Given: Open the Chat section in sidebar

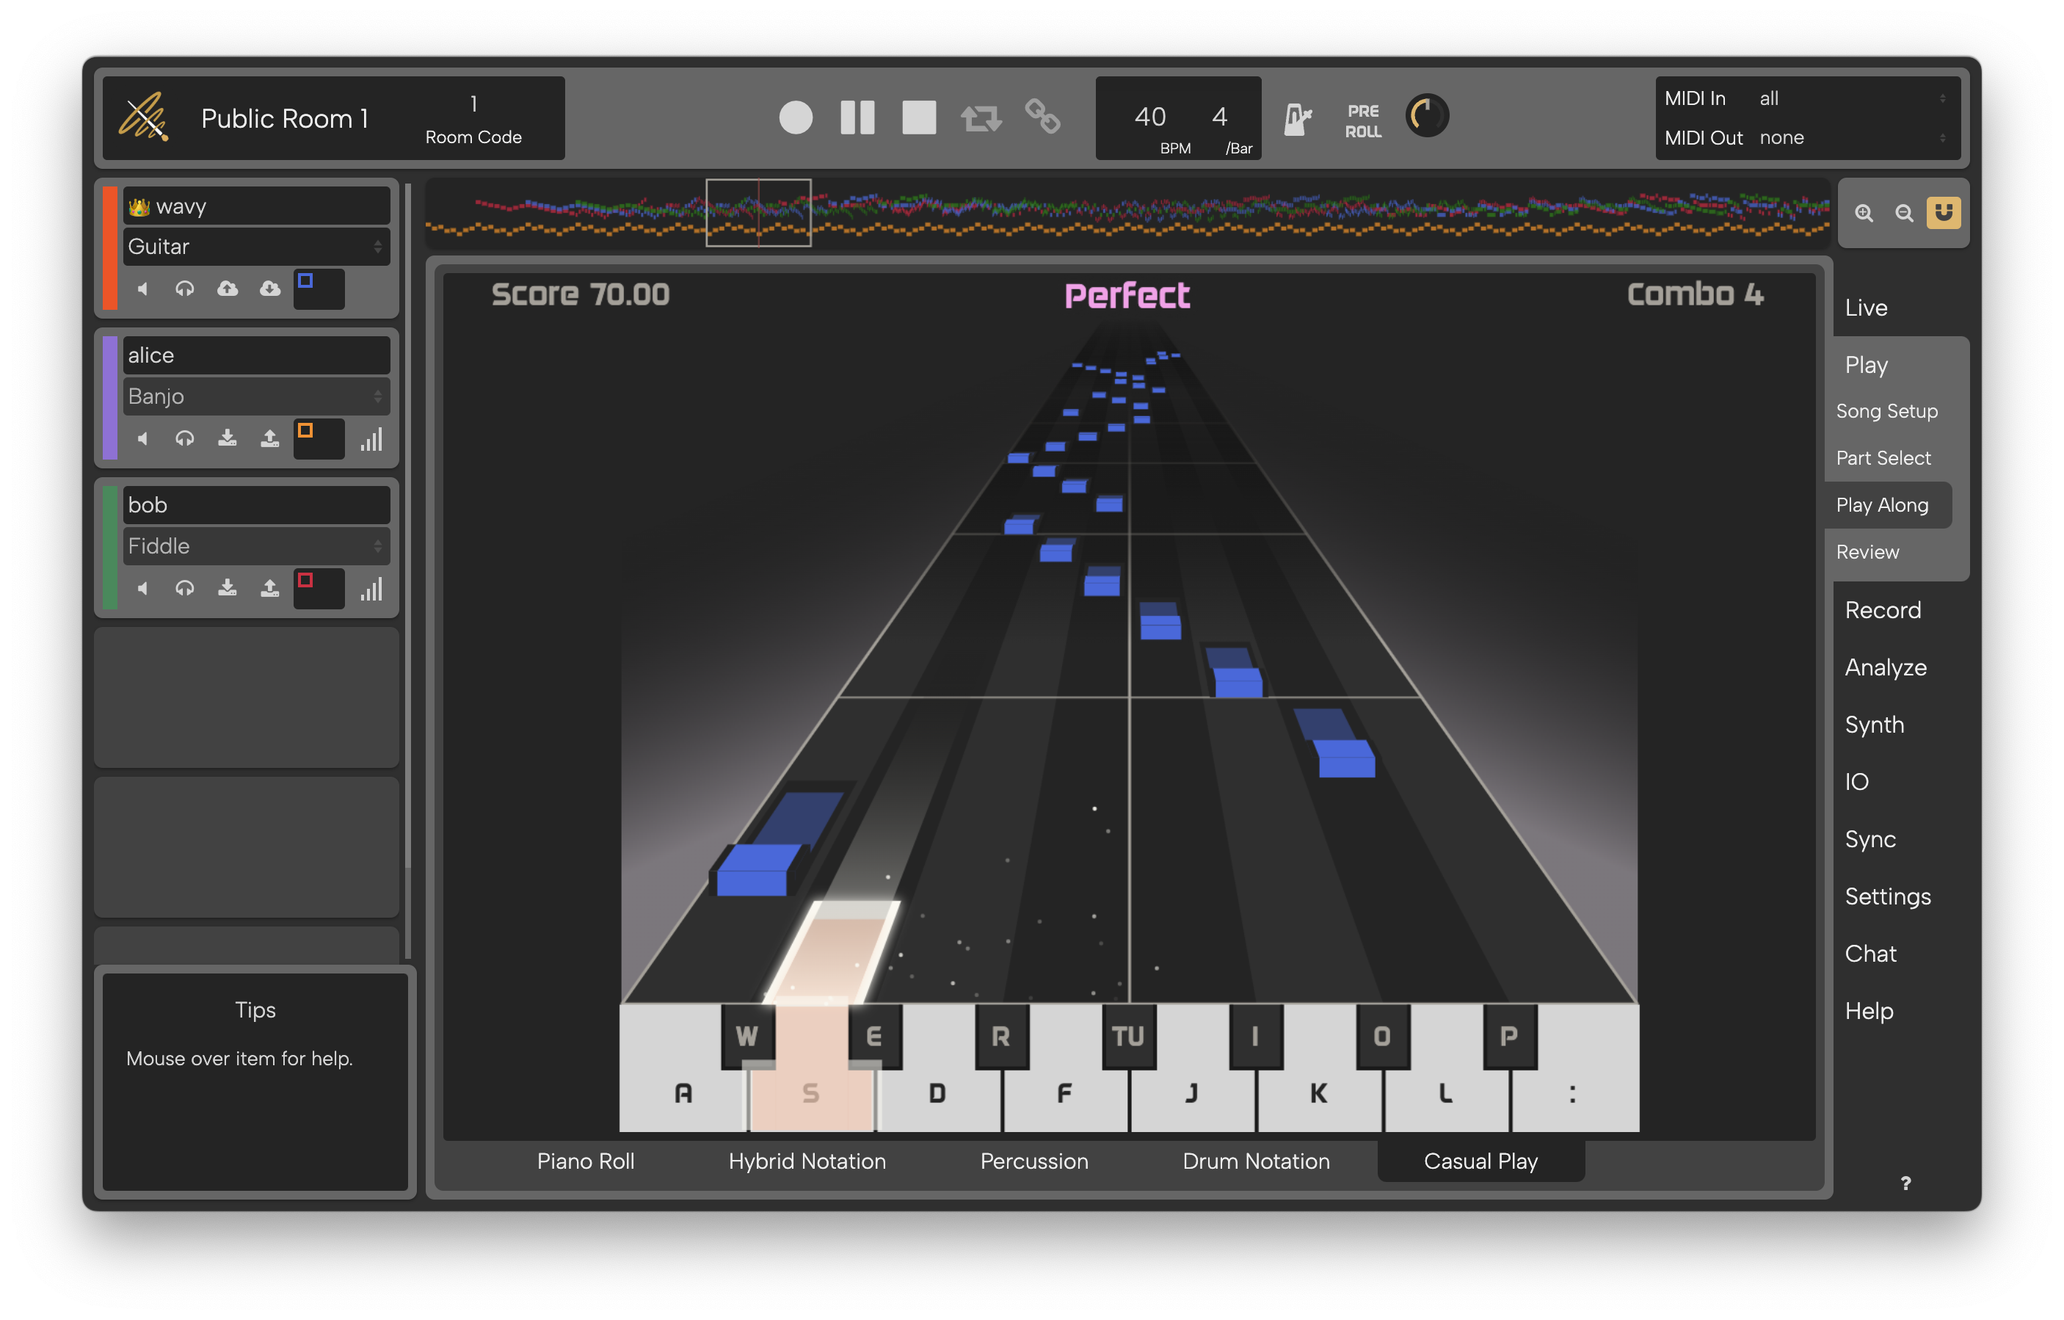Looking at the screenshot, I should [1869, 953].
